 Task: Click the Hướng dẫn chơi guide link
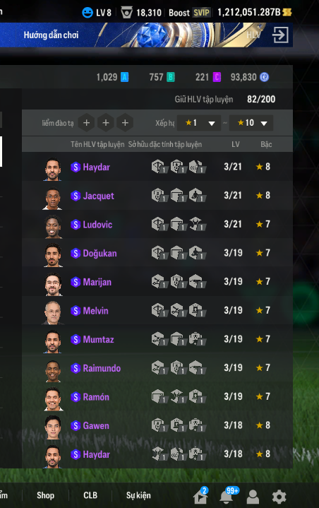(51, 35)
